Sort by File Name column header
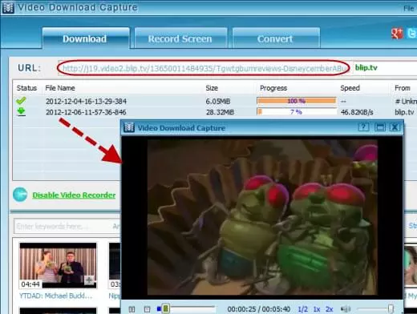The image size is (417, 314). (60, 88)
